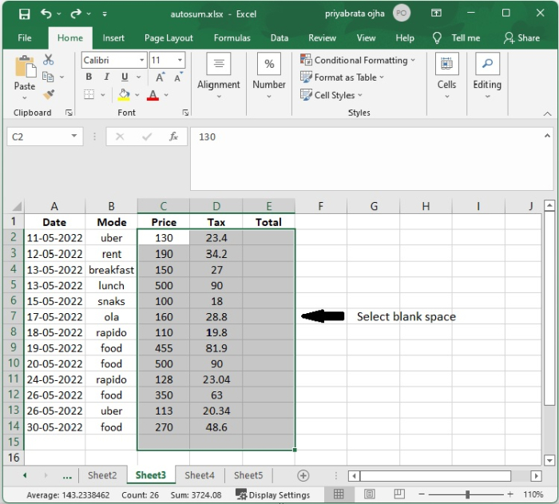Open the Name Box dropdown arrow
This screenshot has width=559, height=504.
pyautogui.click(x=75, y=137)
